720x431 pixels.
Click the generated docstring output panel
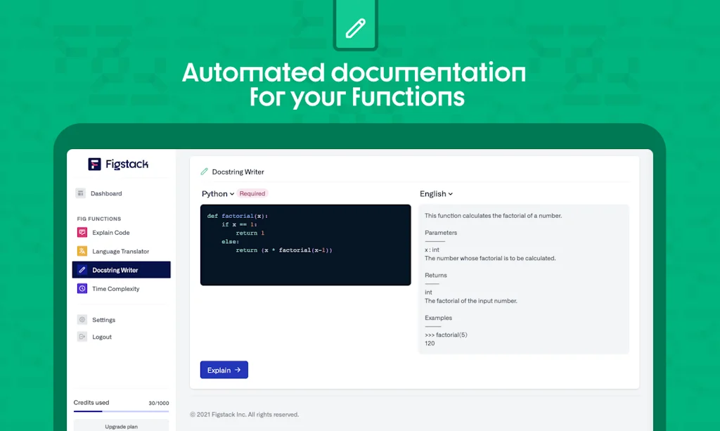523,279
